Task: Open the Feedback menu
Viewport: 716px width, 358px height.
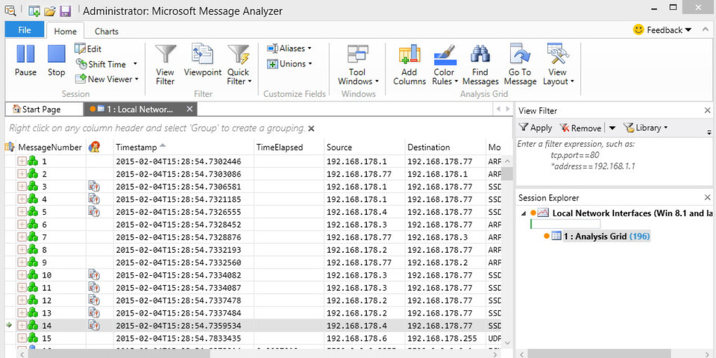Action: (662, 30)
